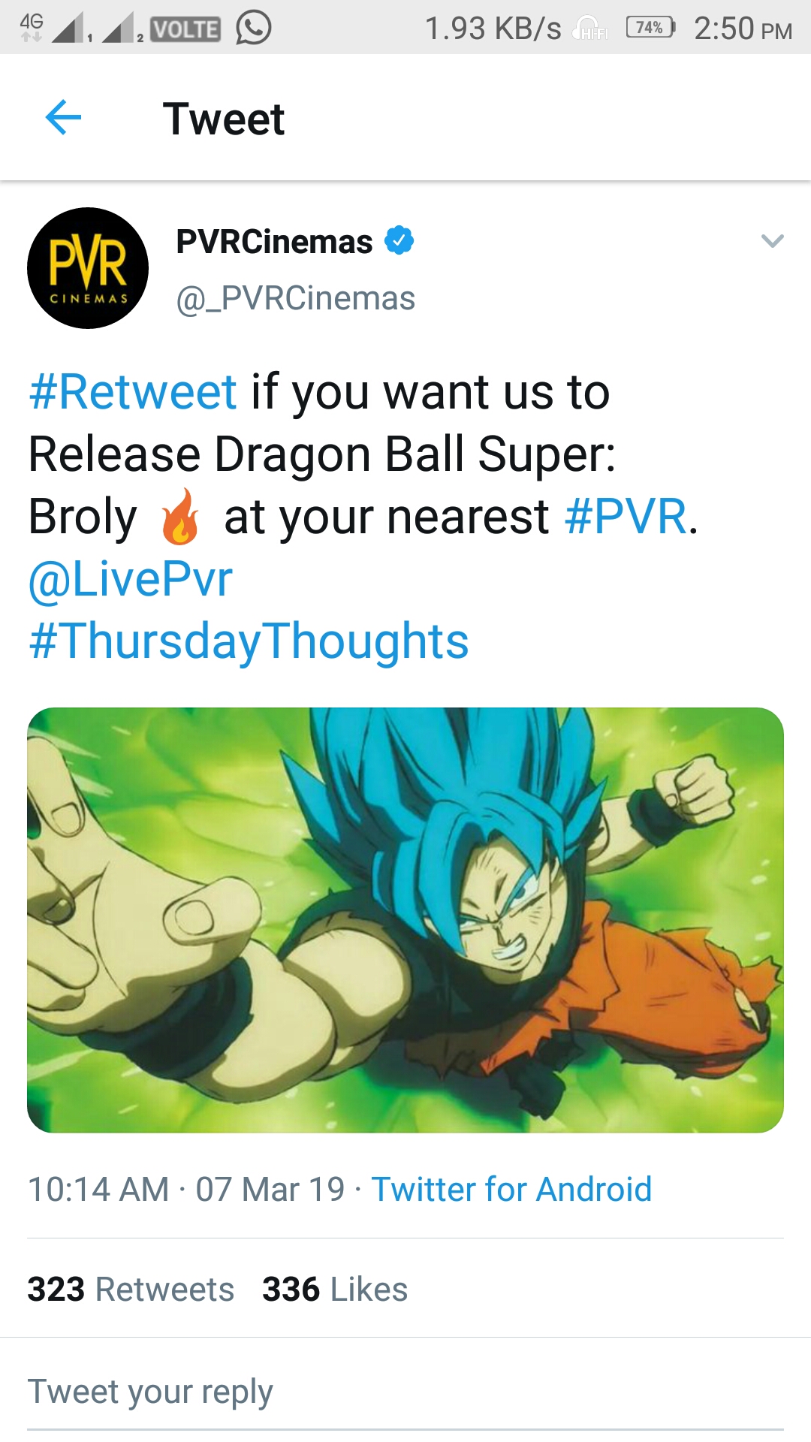Tap the blue verified badge
This screenshot has height=1442, width=811.
[399, 241]
